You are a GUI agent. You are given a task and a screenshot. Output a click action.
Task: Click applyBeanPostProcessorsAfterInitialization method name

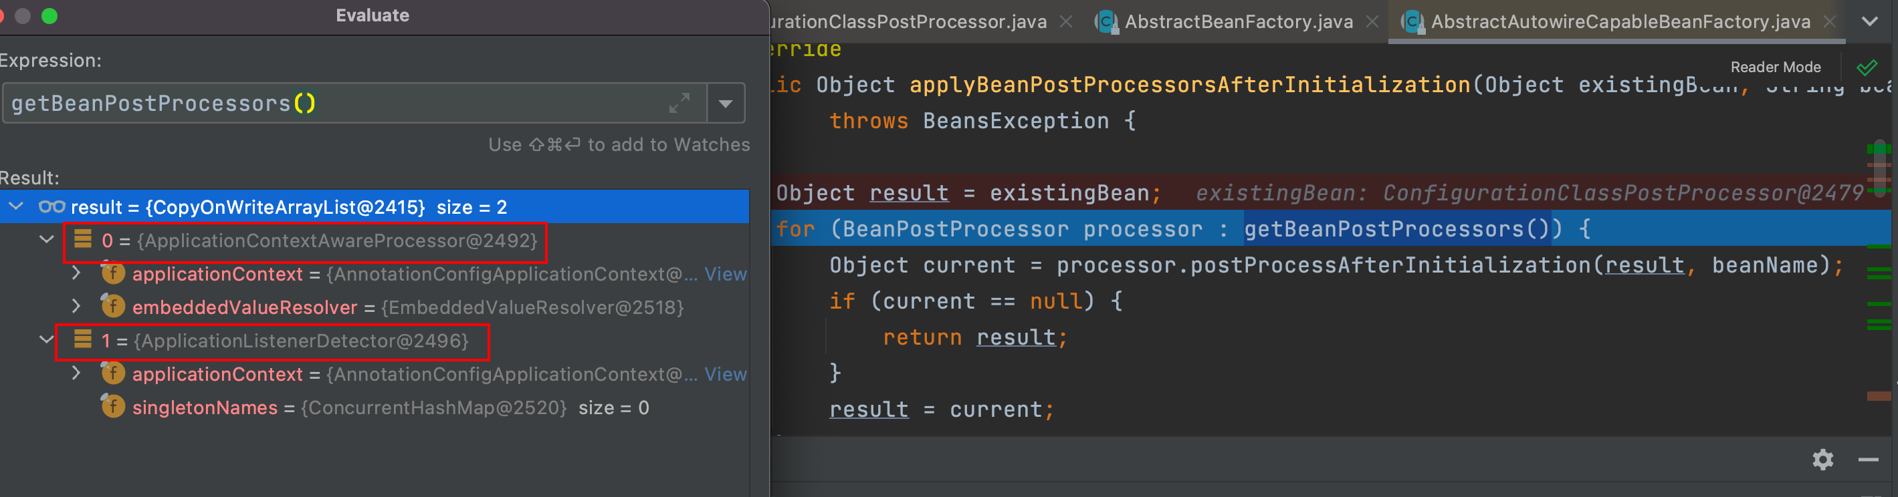click(x=1189, y=85)
